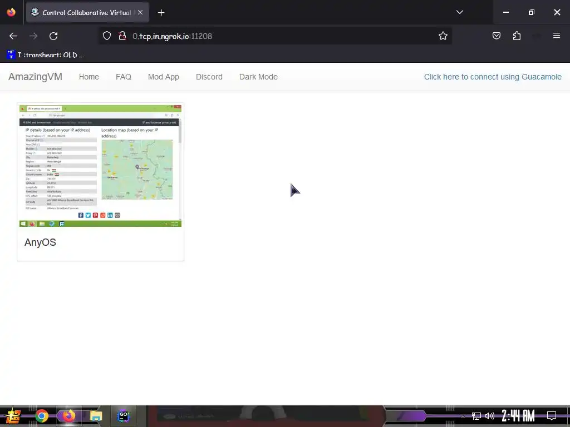Open File Explorer from the taskbar
The width and height of the screenshot is (570, 427).
(96, 416)
